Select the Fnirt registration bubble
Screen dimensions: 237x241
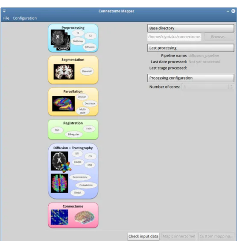[89, 129]
